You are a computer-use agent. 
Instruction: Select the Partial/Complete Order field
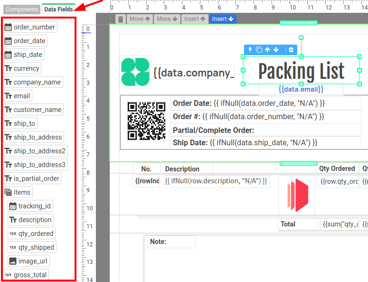266,130
